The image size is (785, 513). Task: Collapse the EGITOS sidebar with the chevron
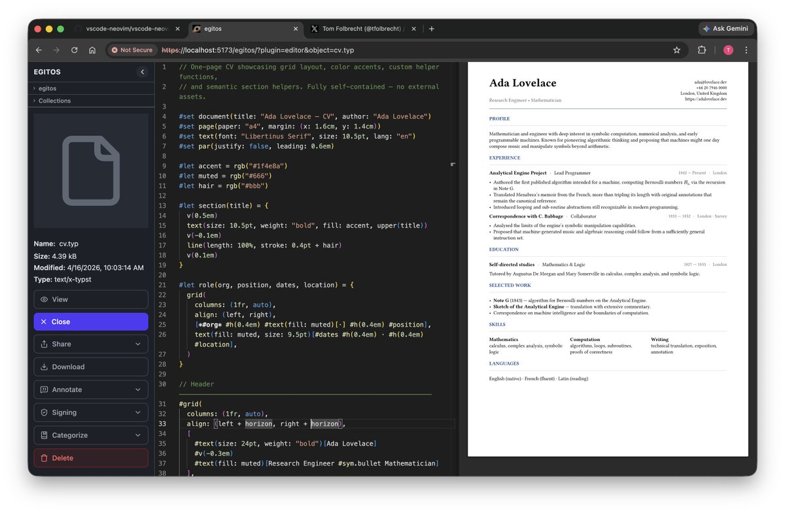pyautogui.click(x=143, y=72)
